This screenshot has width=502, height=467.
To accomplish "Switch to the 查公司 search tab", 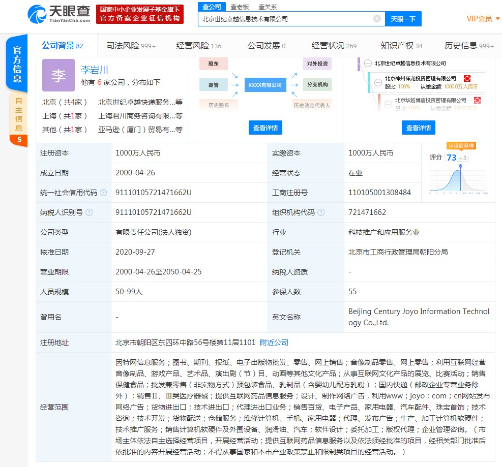I will point(212,7).
